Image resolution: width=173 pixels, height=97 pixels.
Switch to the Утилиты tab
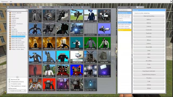coord(140,7)
